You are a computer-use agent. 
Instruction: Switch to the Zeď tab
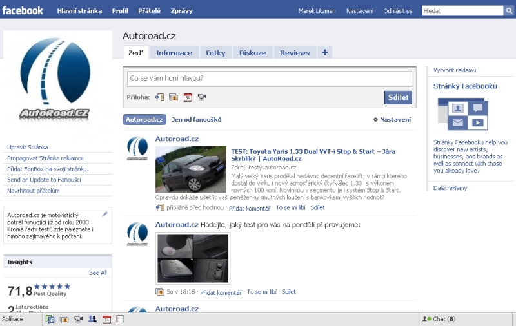tap(136, 53)
